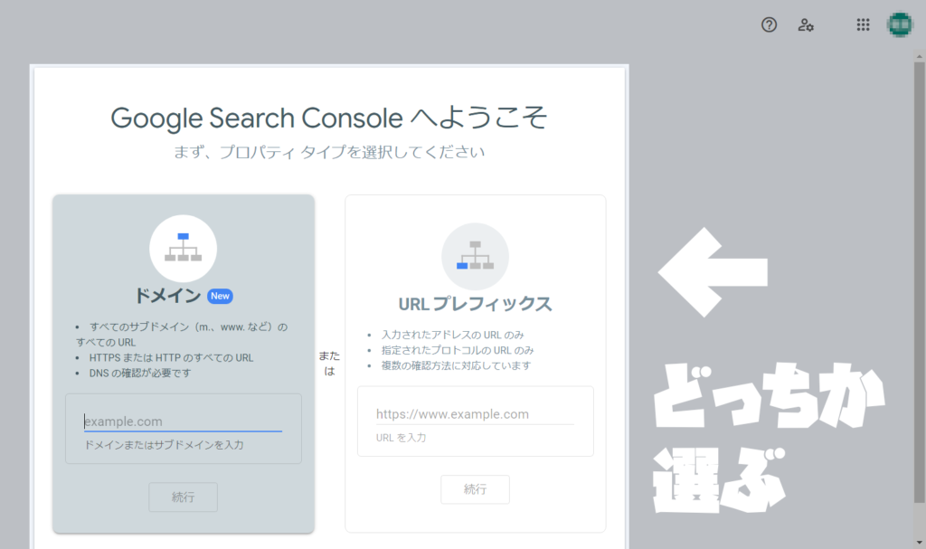Click 'DNS の確認が必要です' bullet

[x=140, y=373]
